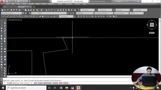The image size is (161, 90).
Task: Open the Format menu
Action: coord(31,4)
